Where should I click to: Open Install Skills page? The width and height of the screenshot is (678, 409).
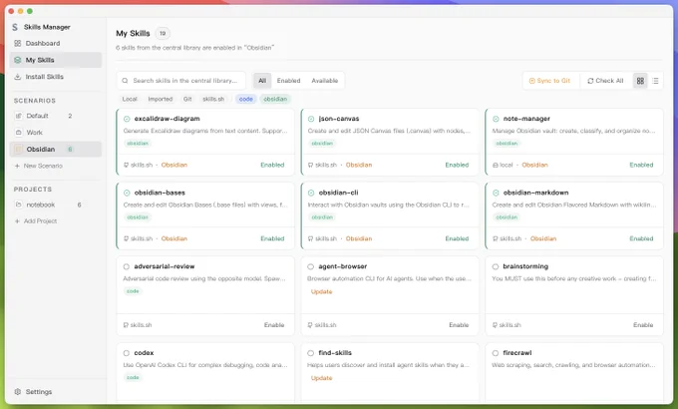(x=56, y=77)
